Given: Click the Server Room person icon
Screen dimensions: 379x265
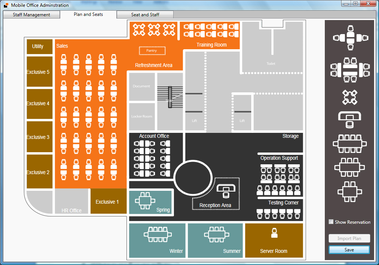Looking at the screenshot, I should (x=274, y=233).
